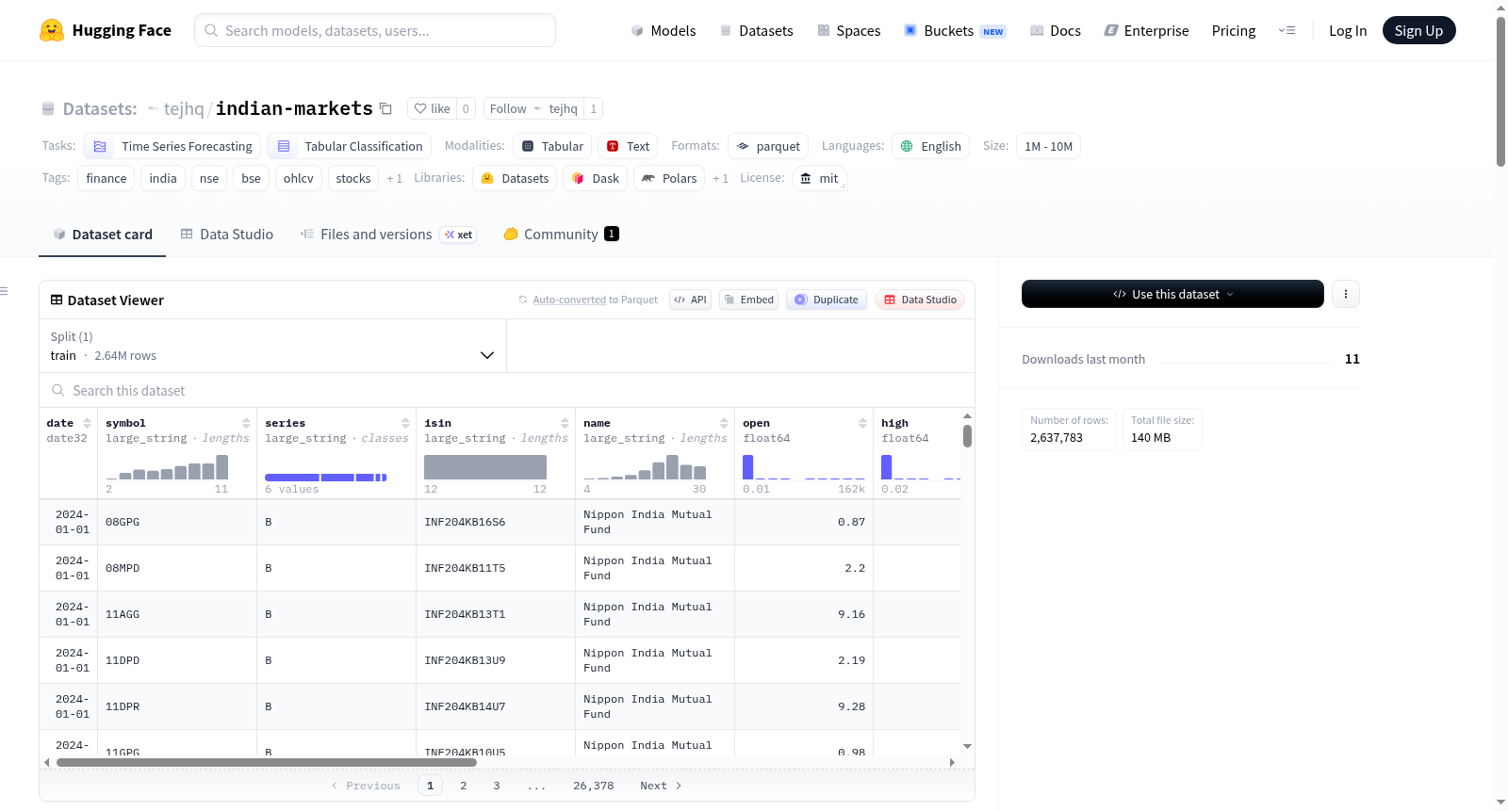Expand the +1 more tags indicator

(x=394, y=178)
